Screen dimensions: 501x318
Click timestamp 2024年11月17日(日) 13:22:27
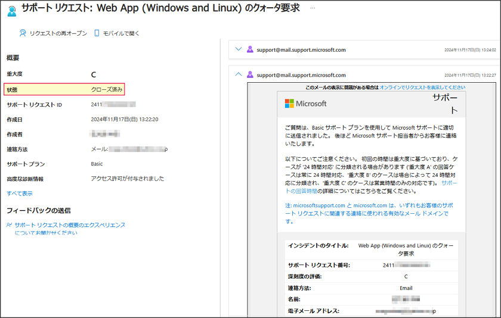tap(471, 75)
